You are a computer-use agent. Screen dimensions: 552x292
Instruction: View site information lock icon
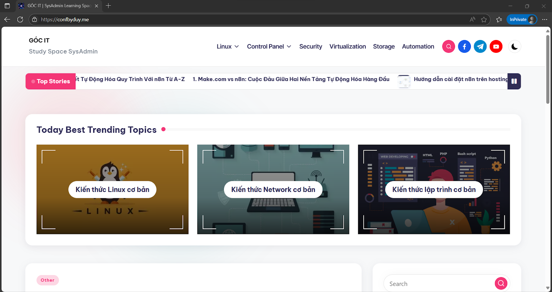(34, 20)
